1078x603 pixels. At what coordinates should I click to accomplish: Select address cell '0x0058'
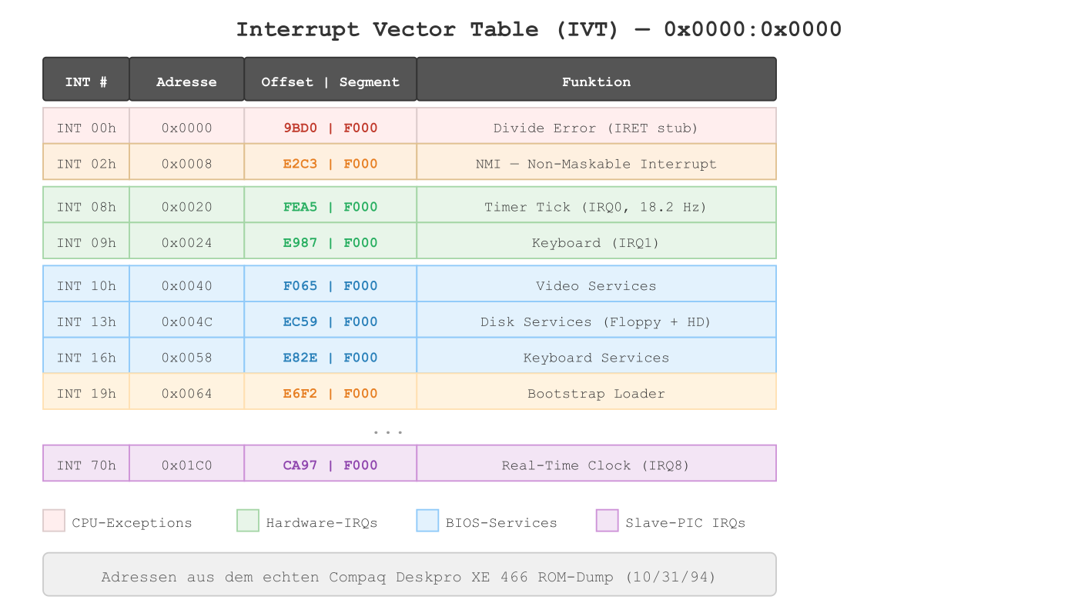point(187,355)
